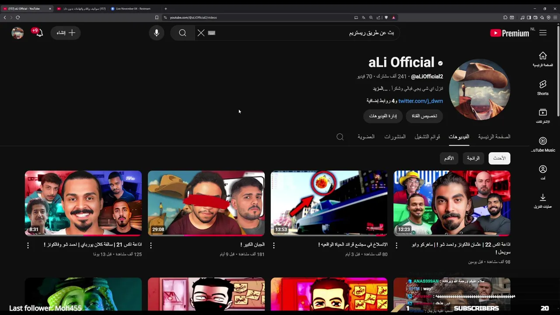Click translate page icon in address bar

[x=364, y=17]
